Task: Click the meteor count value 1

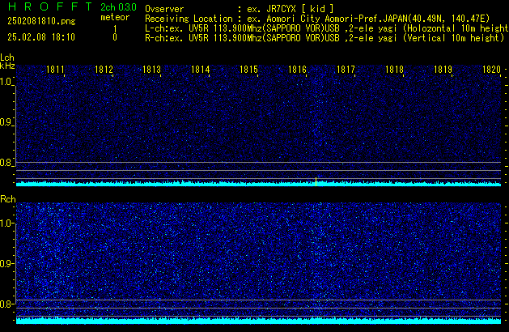Action: tap(115, 29)
